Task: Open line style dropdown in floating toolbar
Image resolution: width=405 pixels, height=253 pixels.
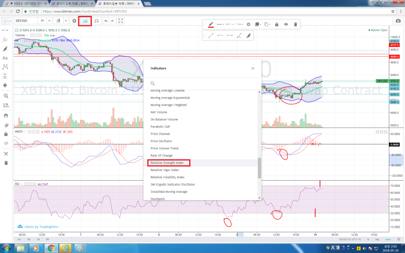Action: click(x=230, y=24)
